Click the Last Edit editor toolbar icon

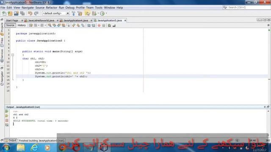coord(31,25)
